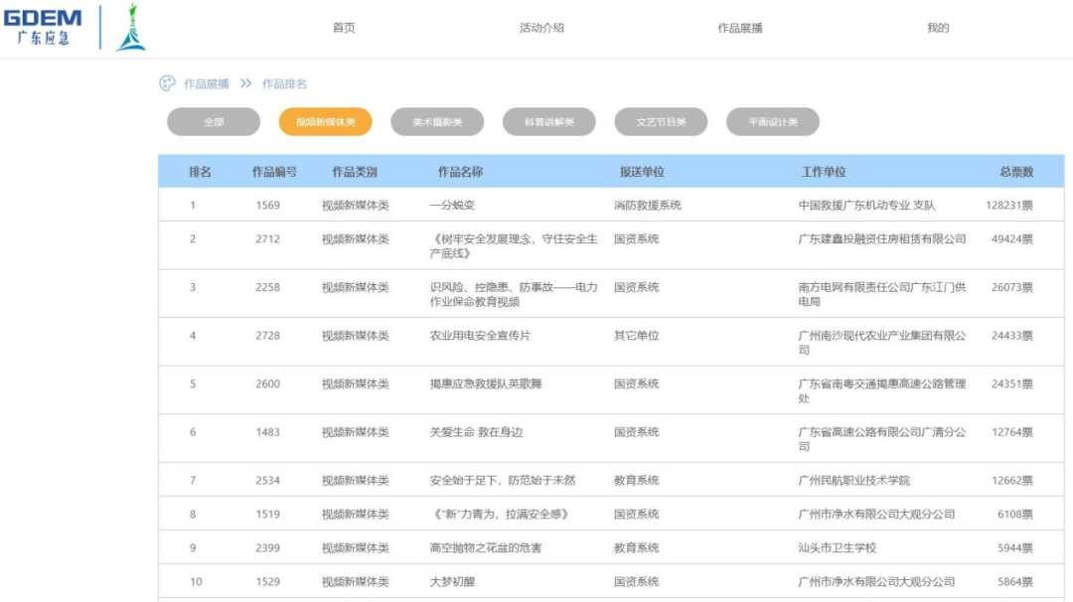Click 广东省南粤交通揭惠高速公路管理处 cell

coord(882,390)
